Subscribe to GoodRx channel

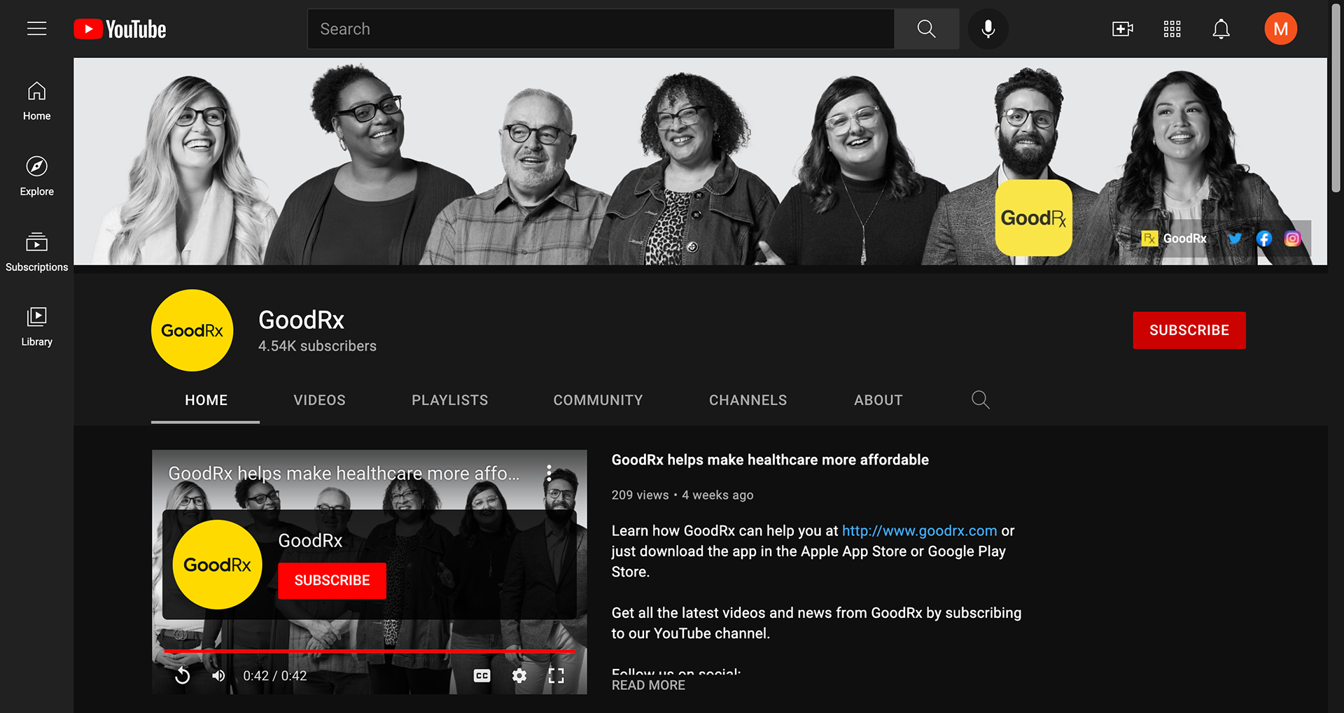tap(1189, 330)
